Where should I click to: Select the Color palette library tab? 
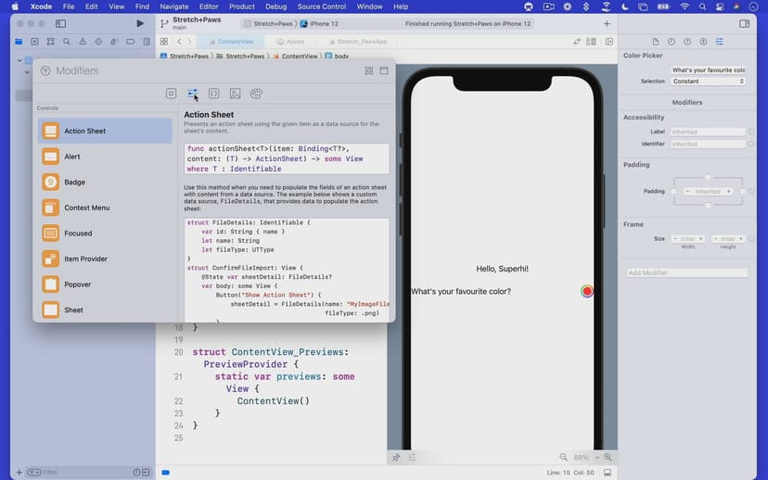point(257,94)
